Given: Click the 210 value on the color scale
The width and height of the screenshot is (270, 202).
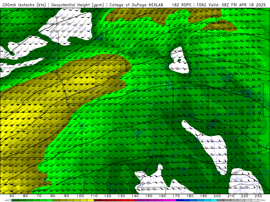Looking at the screenshot, I should tap(231, 196).
